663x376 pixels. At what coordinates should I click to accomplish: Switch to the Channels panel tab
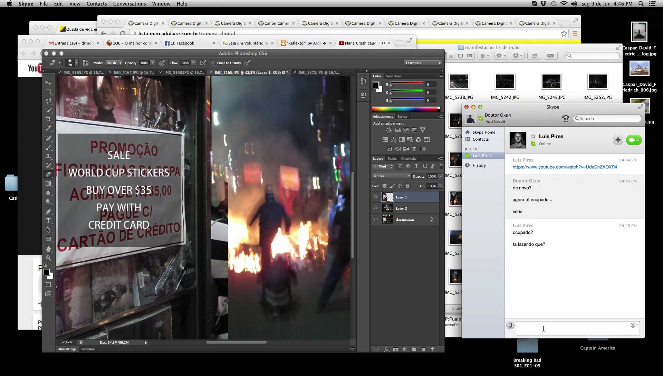pos(408,159)
